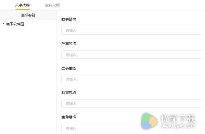Viewport: 205px width, 134px height.
Task: Click the 故事亮点 label text
Action: pos(69,93)
